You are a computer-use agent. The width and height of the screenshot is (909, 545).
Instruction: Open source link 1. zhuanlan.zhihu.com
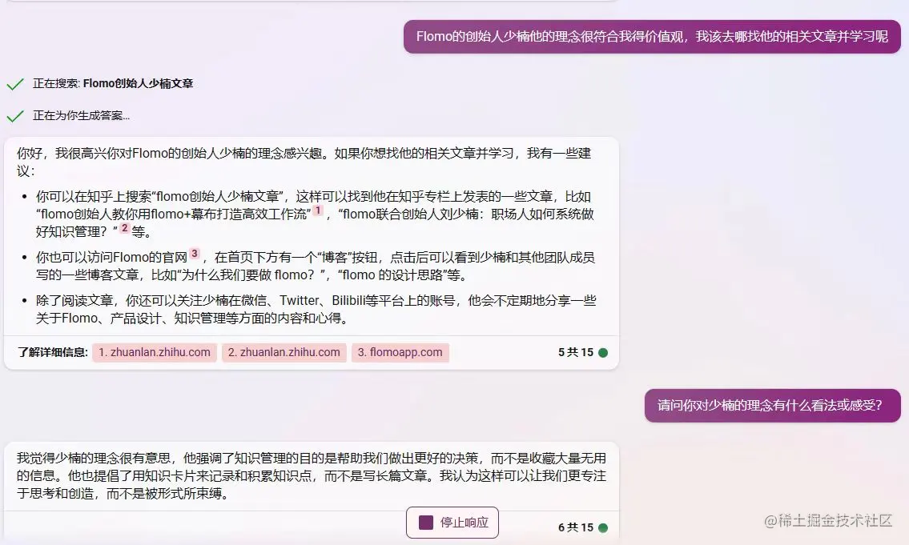point(155,352)
